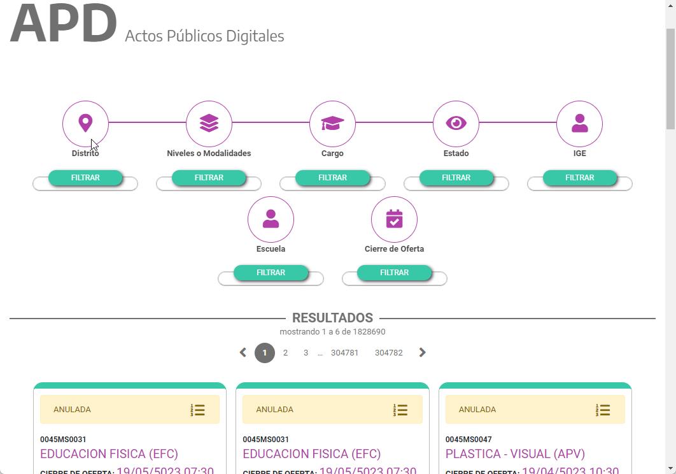This screenshot has height=474, width=676.
Task: Filter by Distrito
Action: (85, 177)
